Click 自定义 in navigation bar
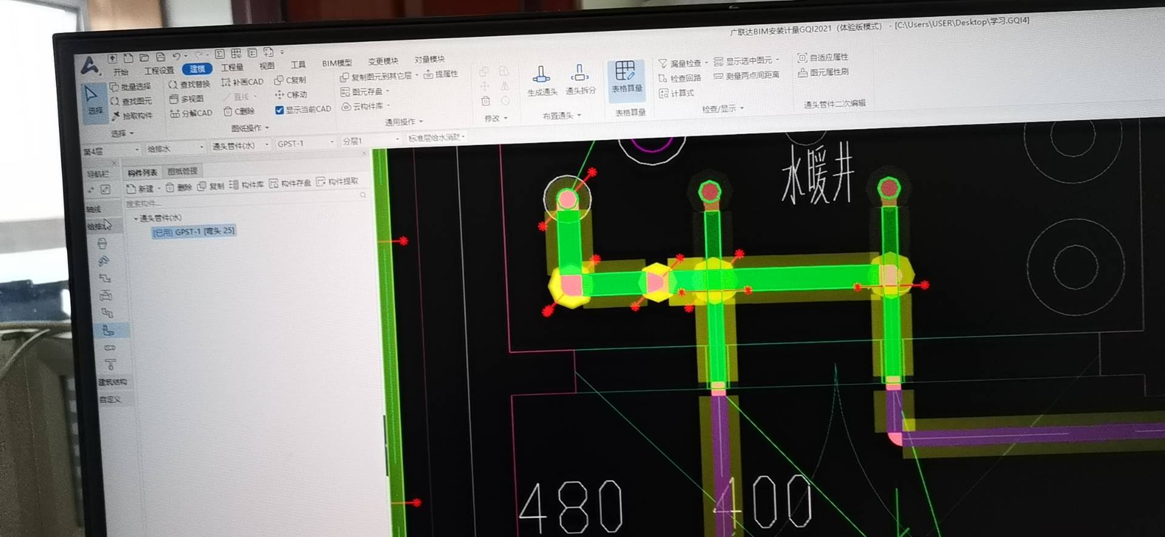The image size is (1165, 537). coord(110,400)
